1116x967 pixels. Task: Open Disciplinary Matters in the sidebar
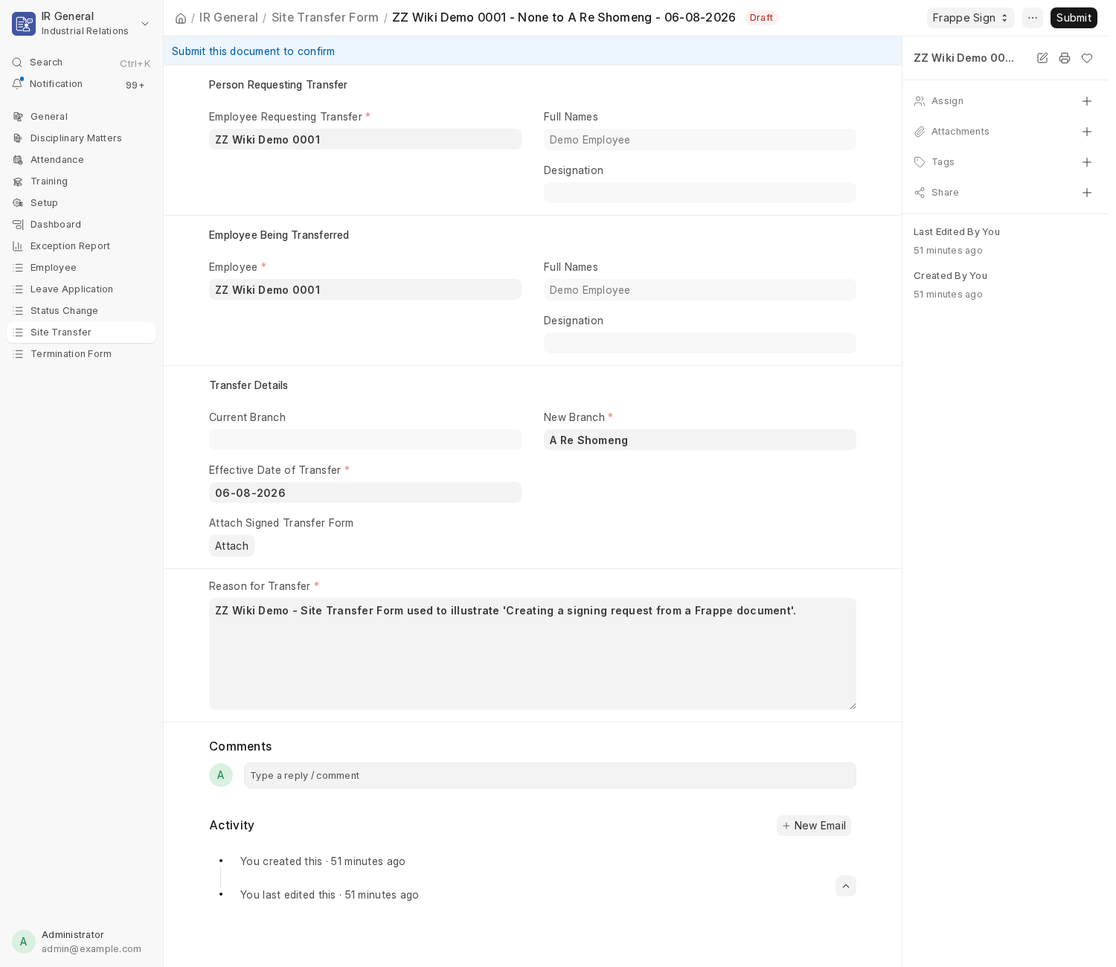81,138
